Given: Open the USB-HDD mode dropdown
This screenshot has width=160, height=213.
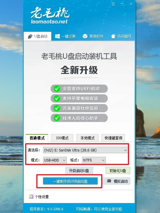Looking at the screenshot, I should pos(55,160).
